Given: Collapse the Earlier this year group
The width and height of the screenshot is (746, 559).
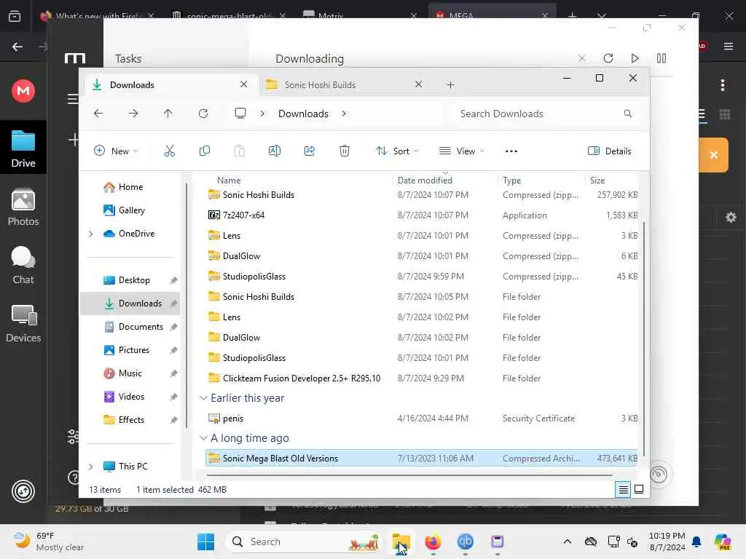Looking at the screenshot, I should tap(203, 398).
